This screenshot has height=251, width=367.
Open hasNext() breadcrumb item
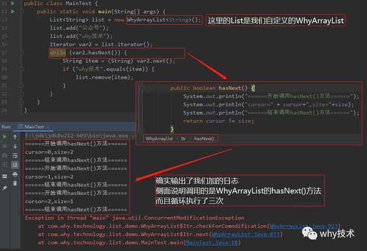coord(204,139)
